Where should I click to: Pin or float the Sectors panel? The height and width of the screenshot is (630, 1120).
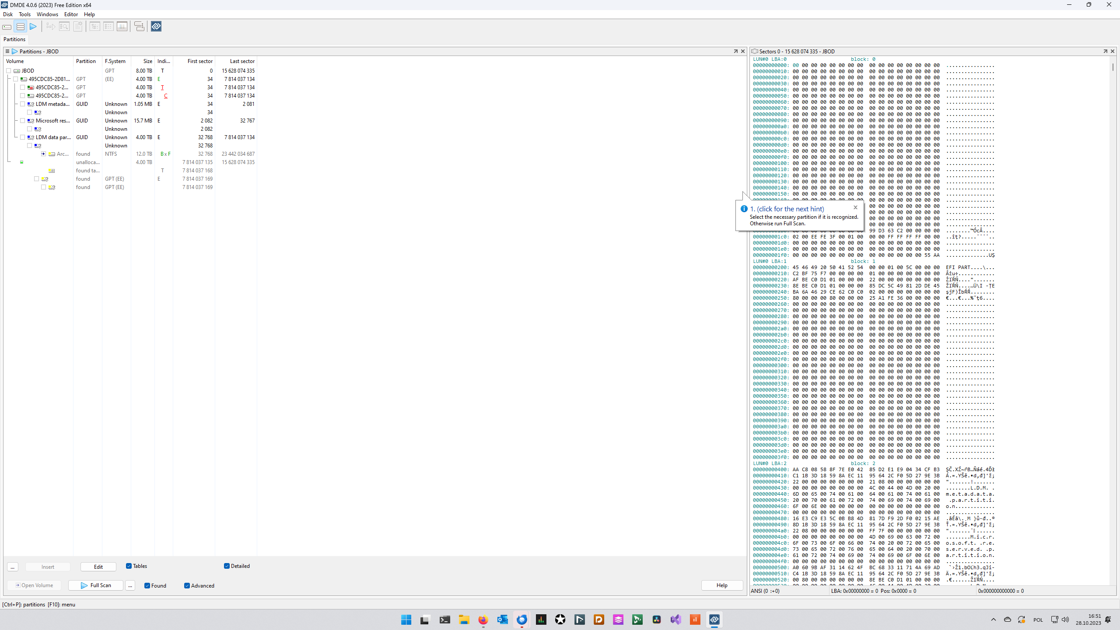click(1105, 51)
